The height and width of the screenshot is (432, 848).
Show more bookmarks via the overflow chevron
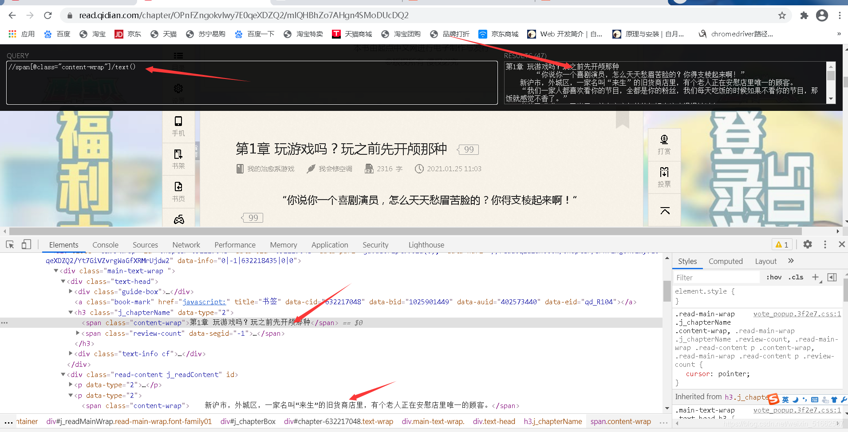tap(839, 34)
